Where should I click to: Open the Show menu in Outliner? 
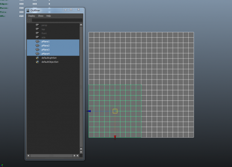[x=41, y=16]
